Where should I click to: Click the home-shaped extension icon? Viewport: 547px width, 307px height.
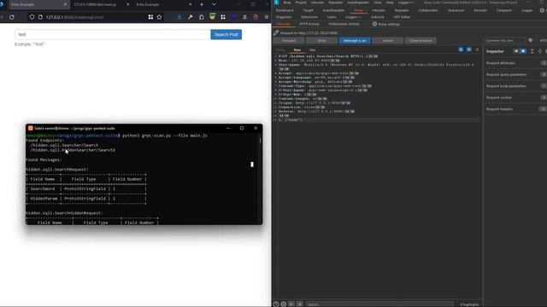tap(202, 17)
